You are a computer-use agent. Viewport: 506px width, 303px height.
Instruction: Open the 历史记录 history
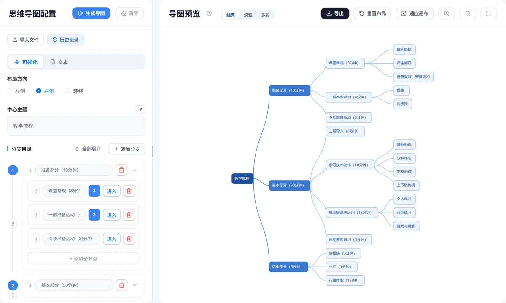(65, 40)
